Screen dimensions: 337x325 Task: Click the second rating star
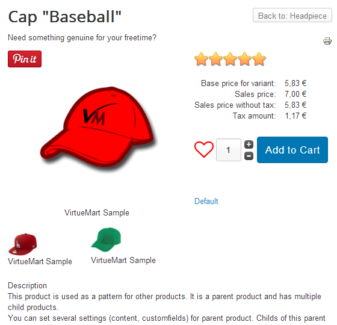tap(215, 59)
